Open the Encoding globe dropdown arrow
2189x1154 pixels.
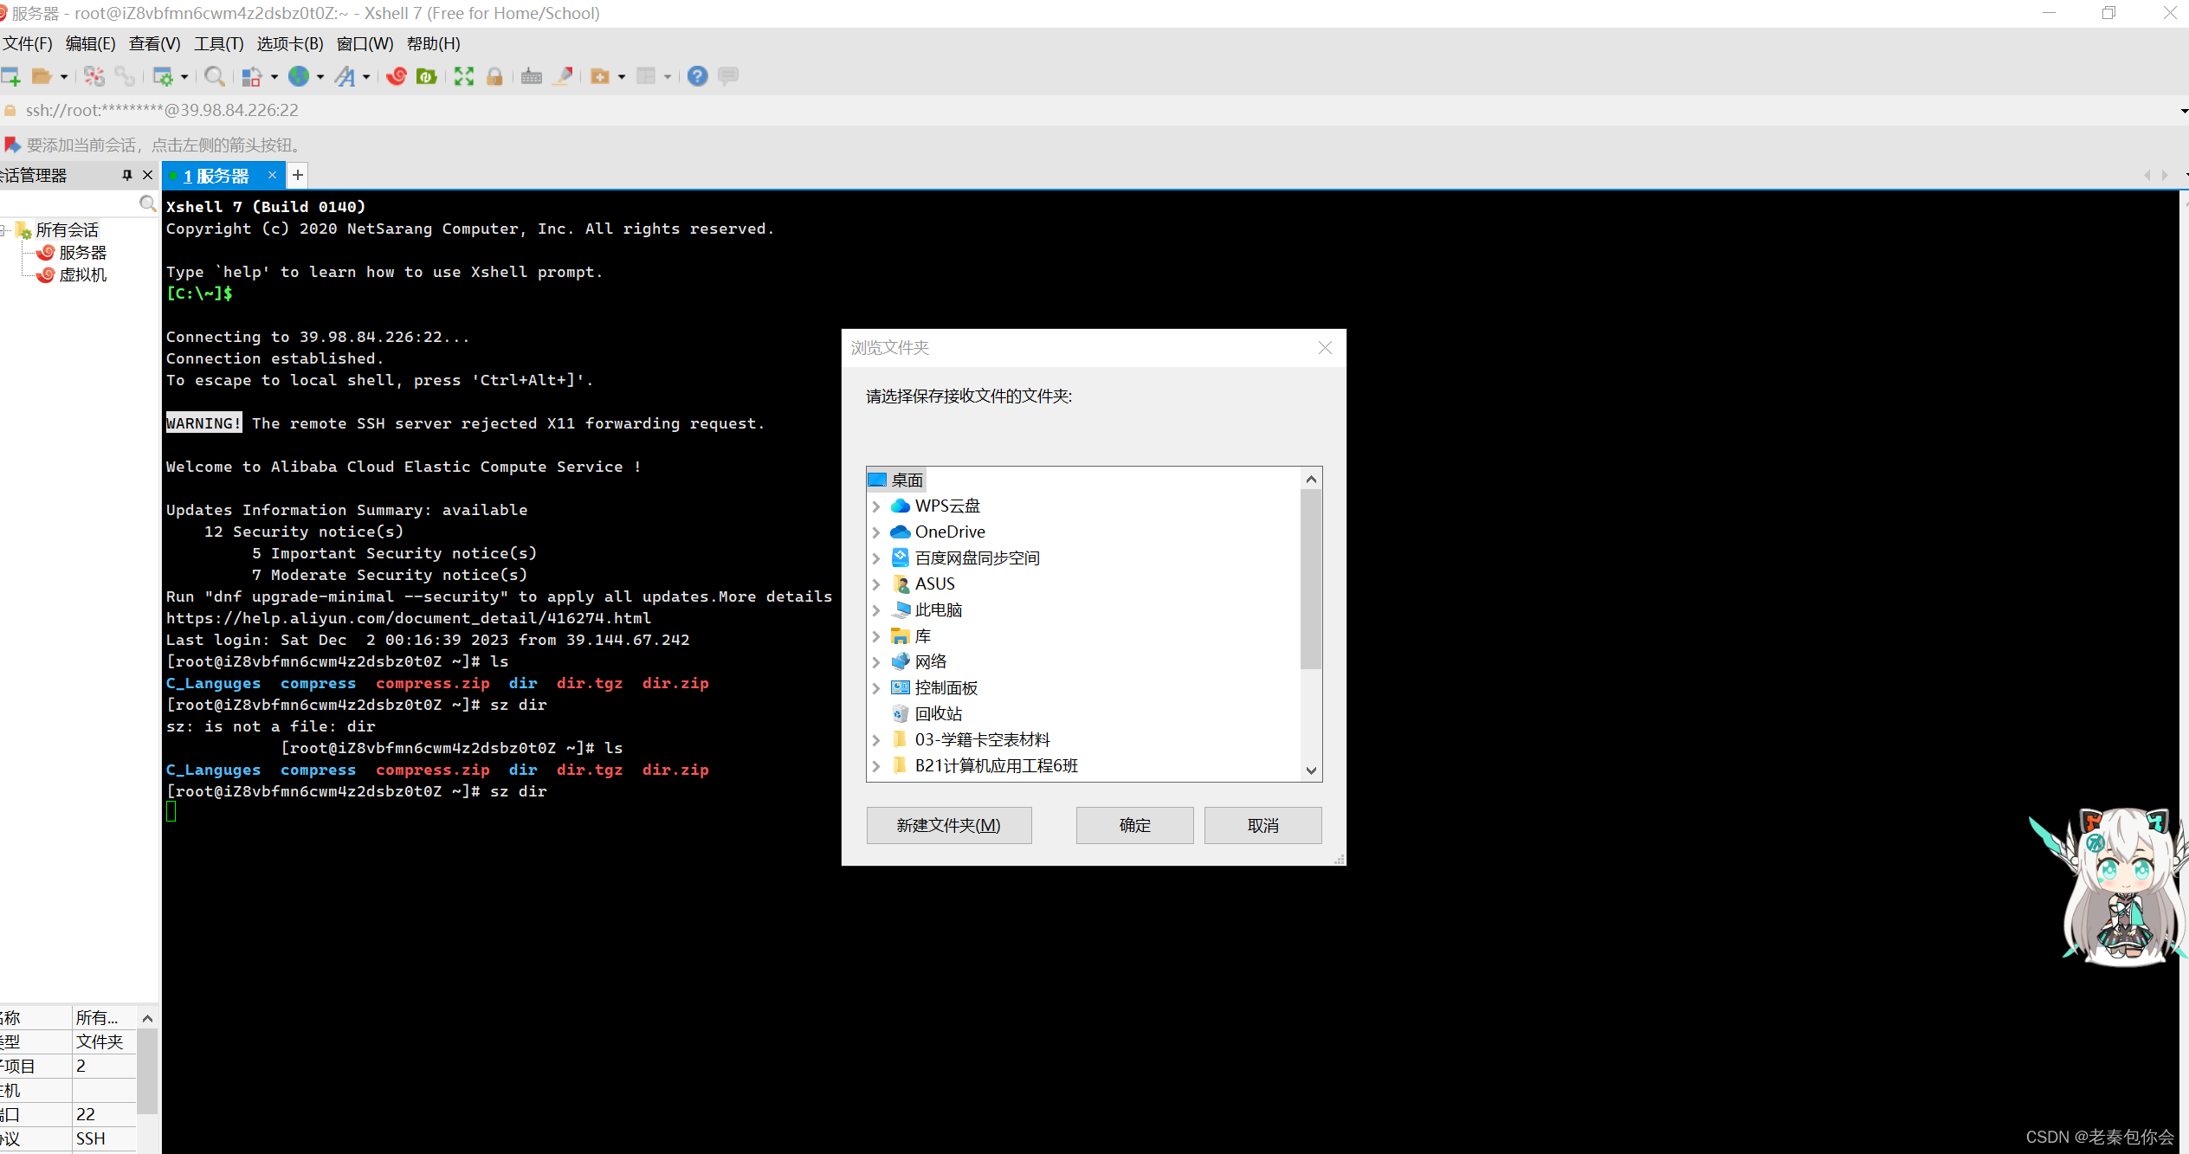(x=320, y=77)
